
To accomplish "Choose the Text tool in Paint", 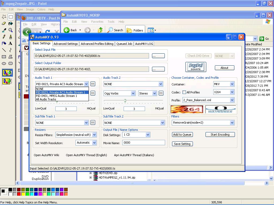I will pyautogui.click(x=10, y=43).
